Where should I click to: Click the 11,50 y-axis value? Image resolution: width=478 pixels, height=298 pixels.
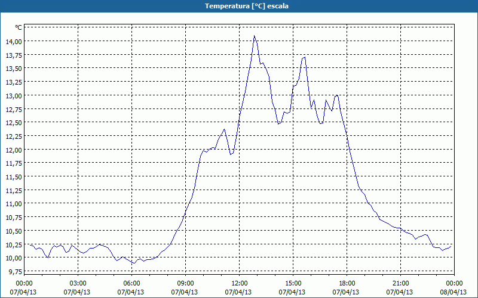[14, 177]
